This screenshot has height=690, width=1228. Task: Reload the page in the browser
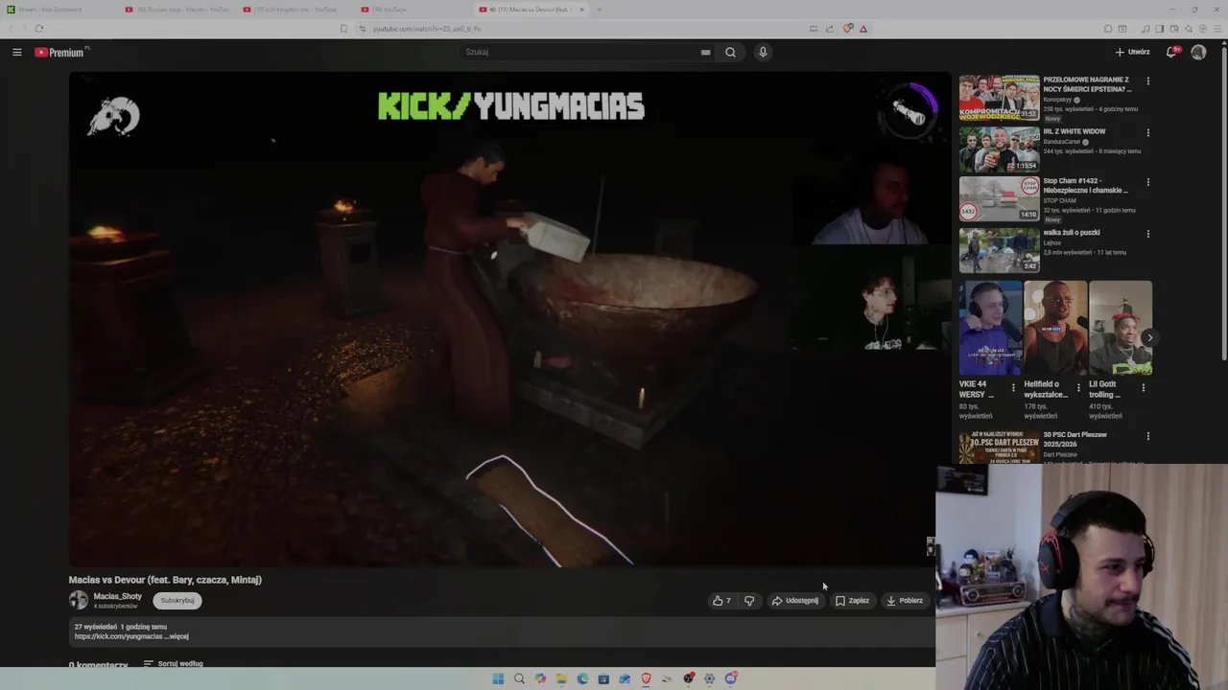39,29
